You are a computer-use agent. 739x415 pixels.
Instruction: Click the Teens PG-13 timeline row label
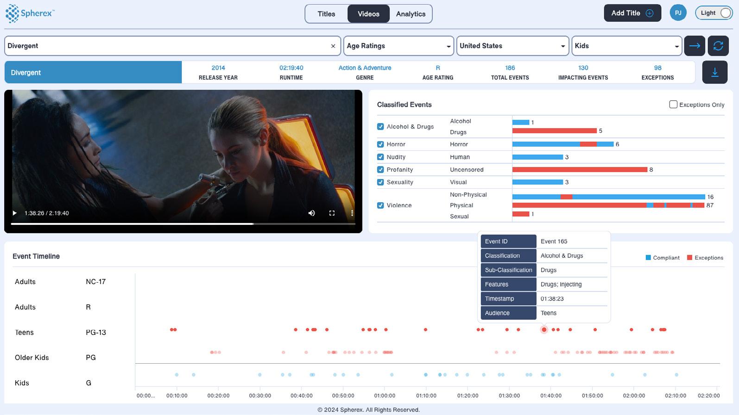(x=60, y=333)
